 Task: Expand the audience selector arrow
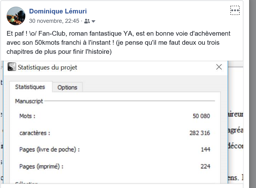93,21
